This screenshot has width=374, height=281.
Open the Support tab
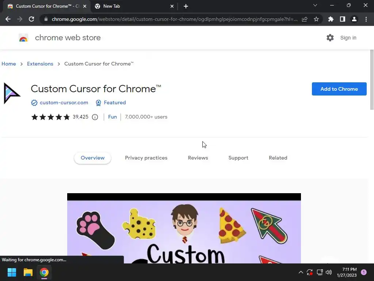238,158
